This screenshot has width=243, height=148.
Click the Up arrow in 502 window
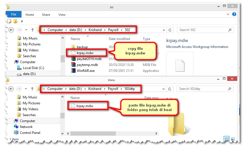pos(33,30)
